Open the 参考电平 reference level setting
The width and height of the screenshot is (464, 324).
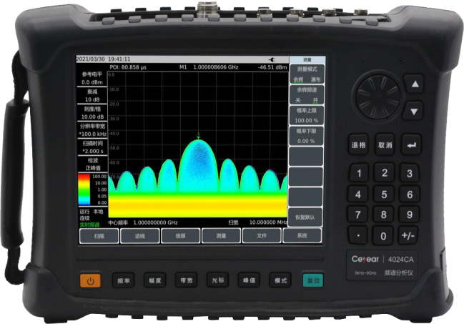coord(92,79)
